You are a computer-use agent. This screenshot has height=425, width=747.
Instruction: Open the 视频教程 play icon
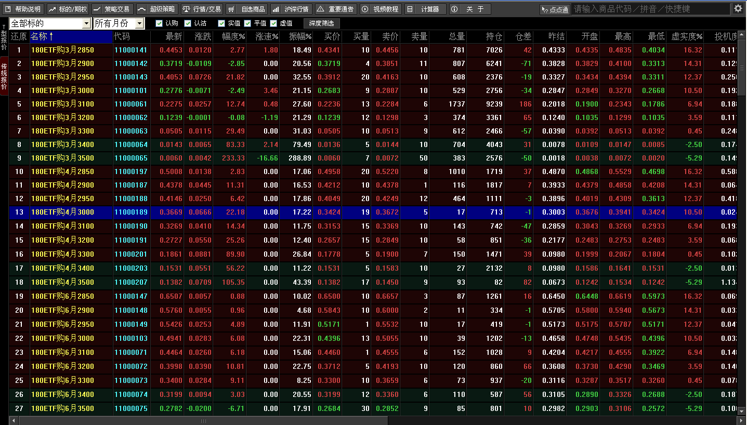pos(365,9)
